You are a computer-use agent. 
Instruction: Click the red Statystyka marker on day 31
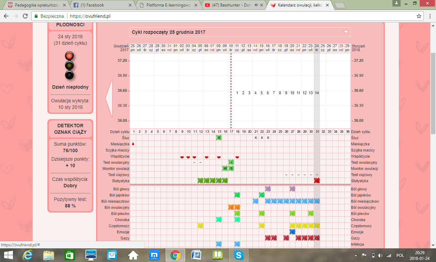click(317, 181)
